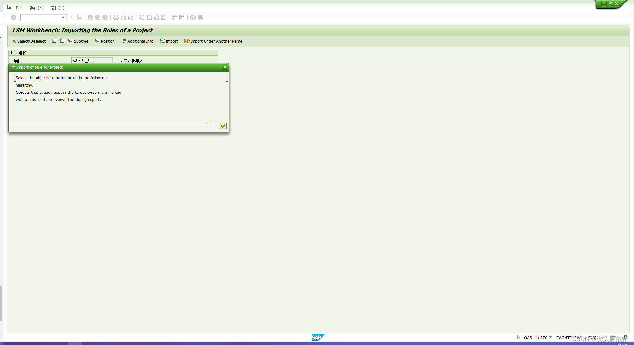The image size is (634, 345).
Task: Open the Edit menu
Action: 19,8
